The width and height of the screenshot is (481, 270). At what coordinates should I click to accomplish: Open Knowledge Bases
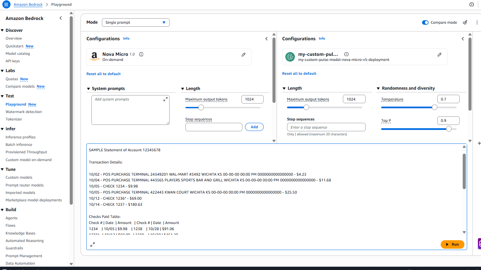point(20,233)
